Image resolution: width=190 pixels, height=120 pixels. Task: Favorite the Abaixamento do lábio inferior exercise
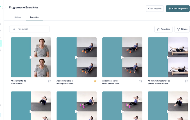(x=49, y=81)
